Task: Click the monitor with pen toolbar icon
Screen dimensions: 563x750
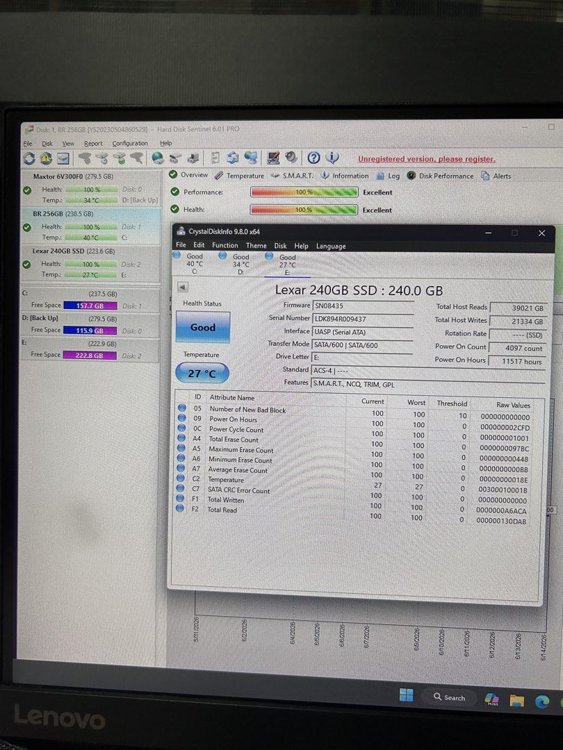Action: coord(273,158)
